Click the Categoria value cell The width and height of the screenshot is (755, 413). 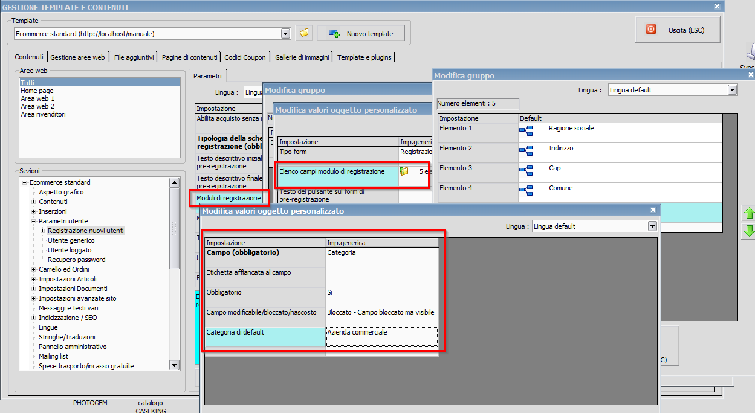click(382, 257)
